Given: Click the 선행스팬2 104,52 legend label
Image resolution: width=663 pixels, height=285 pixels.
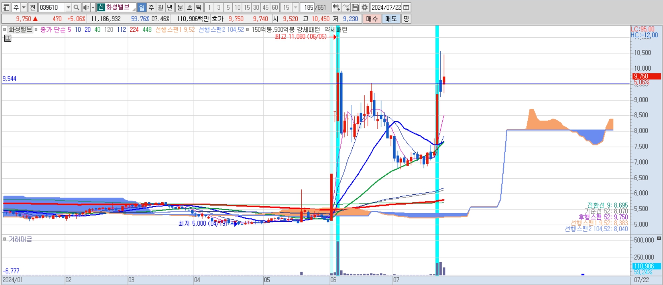Looking at the screenshot, I should [x=221, y=29].
